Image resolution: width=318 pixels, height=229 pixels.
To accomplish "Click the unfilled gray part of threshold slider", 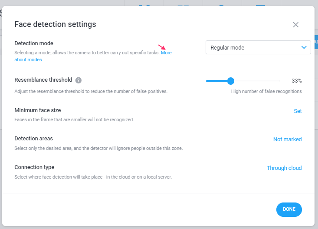I will click(257, 81).
